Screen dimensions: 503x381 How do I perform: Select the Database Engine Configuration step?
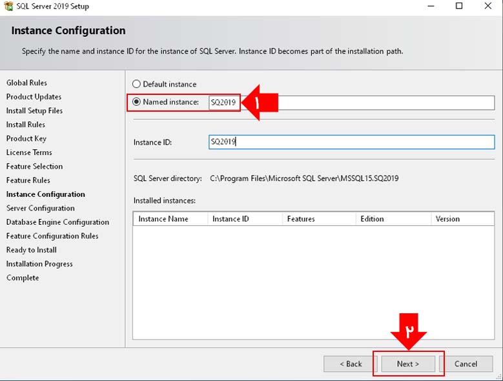point(57,222)
